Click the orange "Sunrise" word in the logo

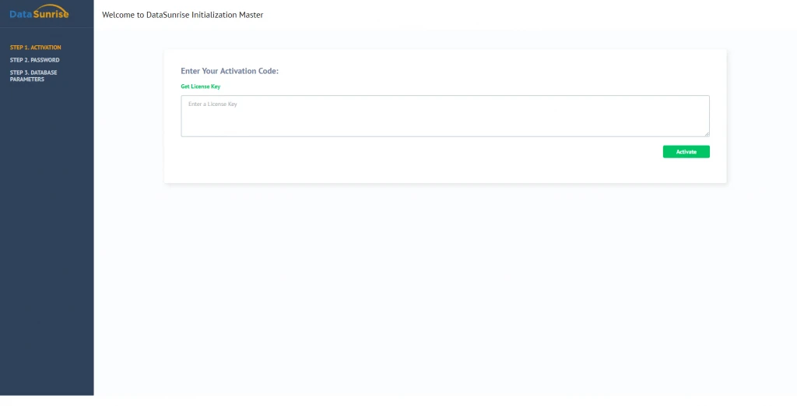click(52, 15)
